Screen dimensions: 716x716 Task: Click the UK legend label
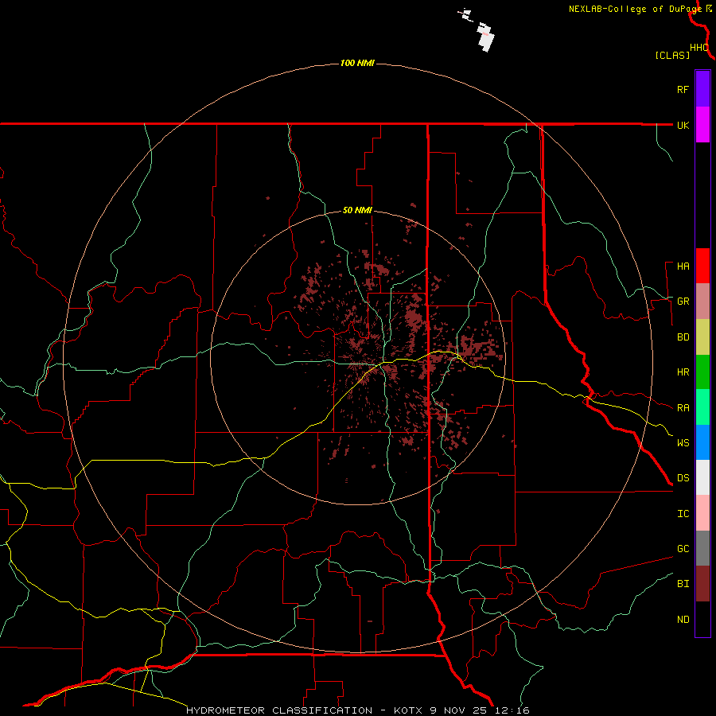pos(683,125)
